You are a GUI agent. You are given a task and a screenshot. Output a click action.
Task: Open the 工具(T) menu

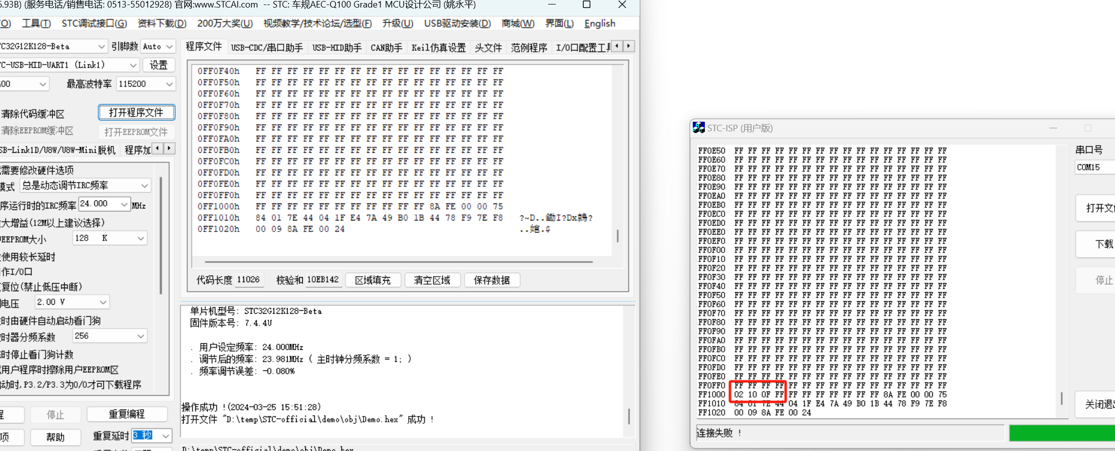(x=36, y=24)
